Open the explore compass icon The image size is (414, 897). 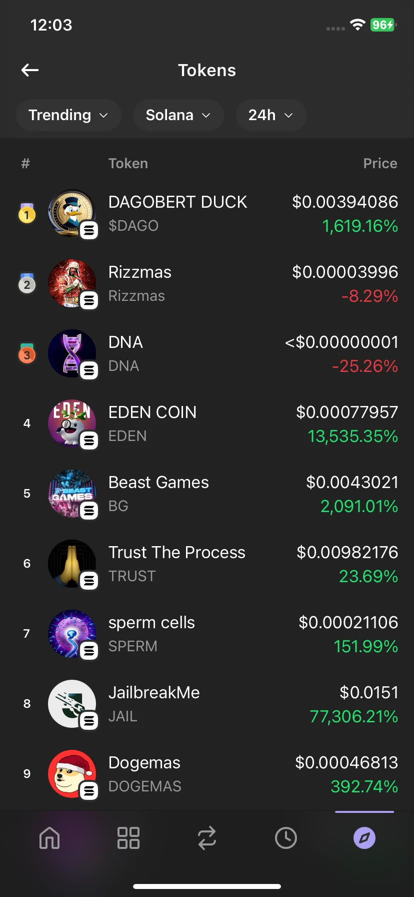(x=364, y=837)
